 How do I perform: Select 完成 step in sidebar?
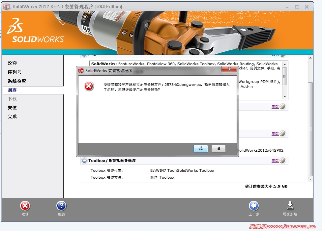12,116
